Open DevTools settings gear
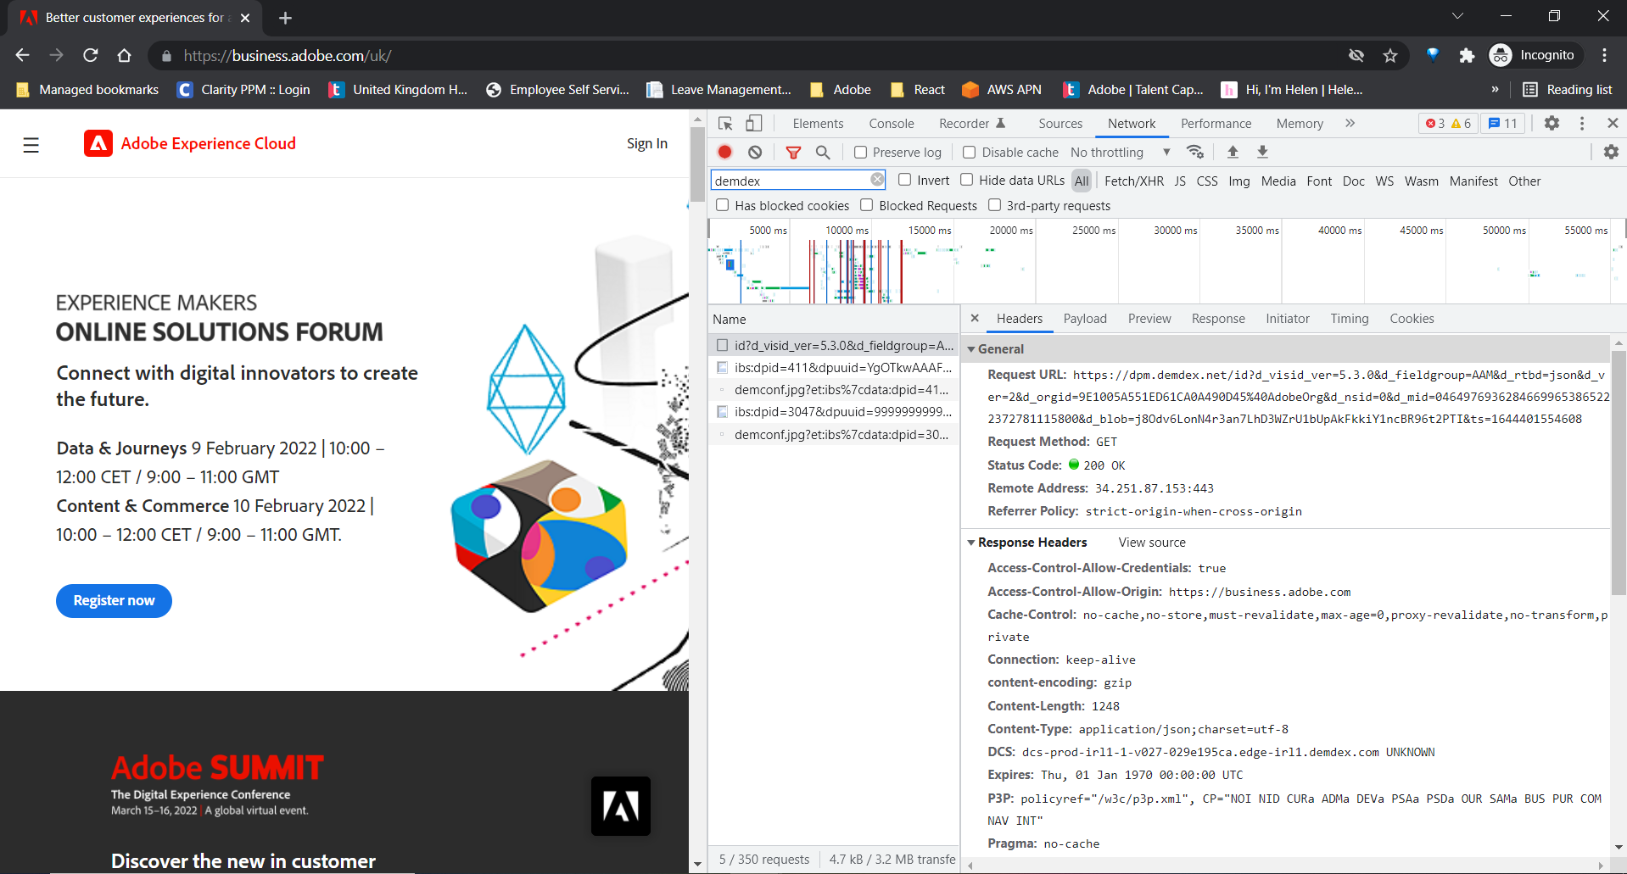Image resolution: width=1627 pixels, height=874 pixels. [1552, 123]
